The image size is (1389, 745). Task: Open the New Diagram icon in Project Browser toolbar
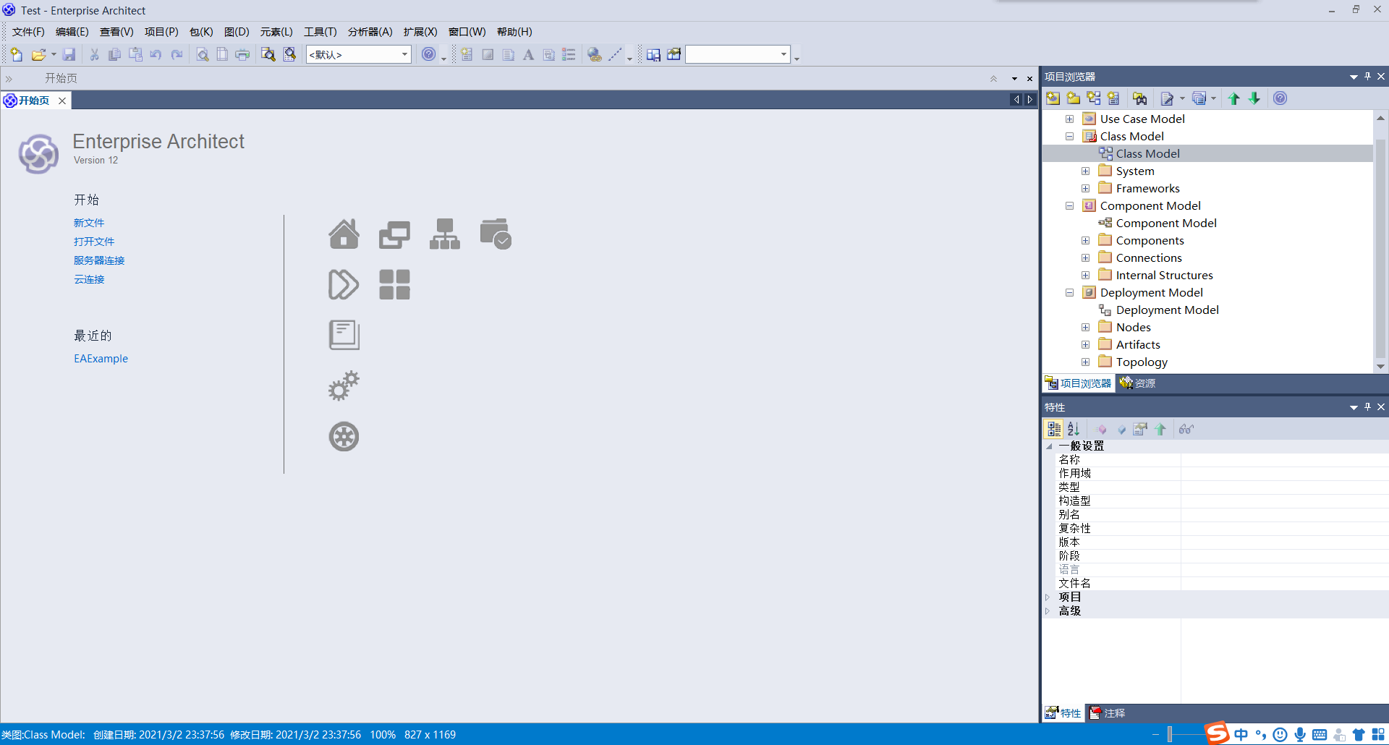[x=1093, y=99]
